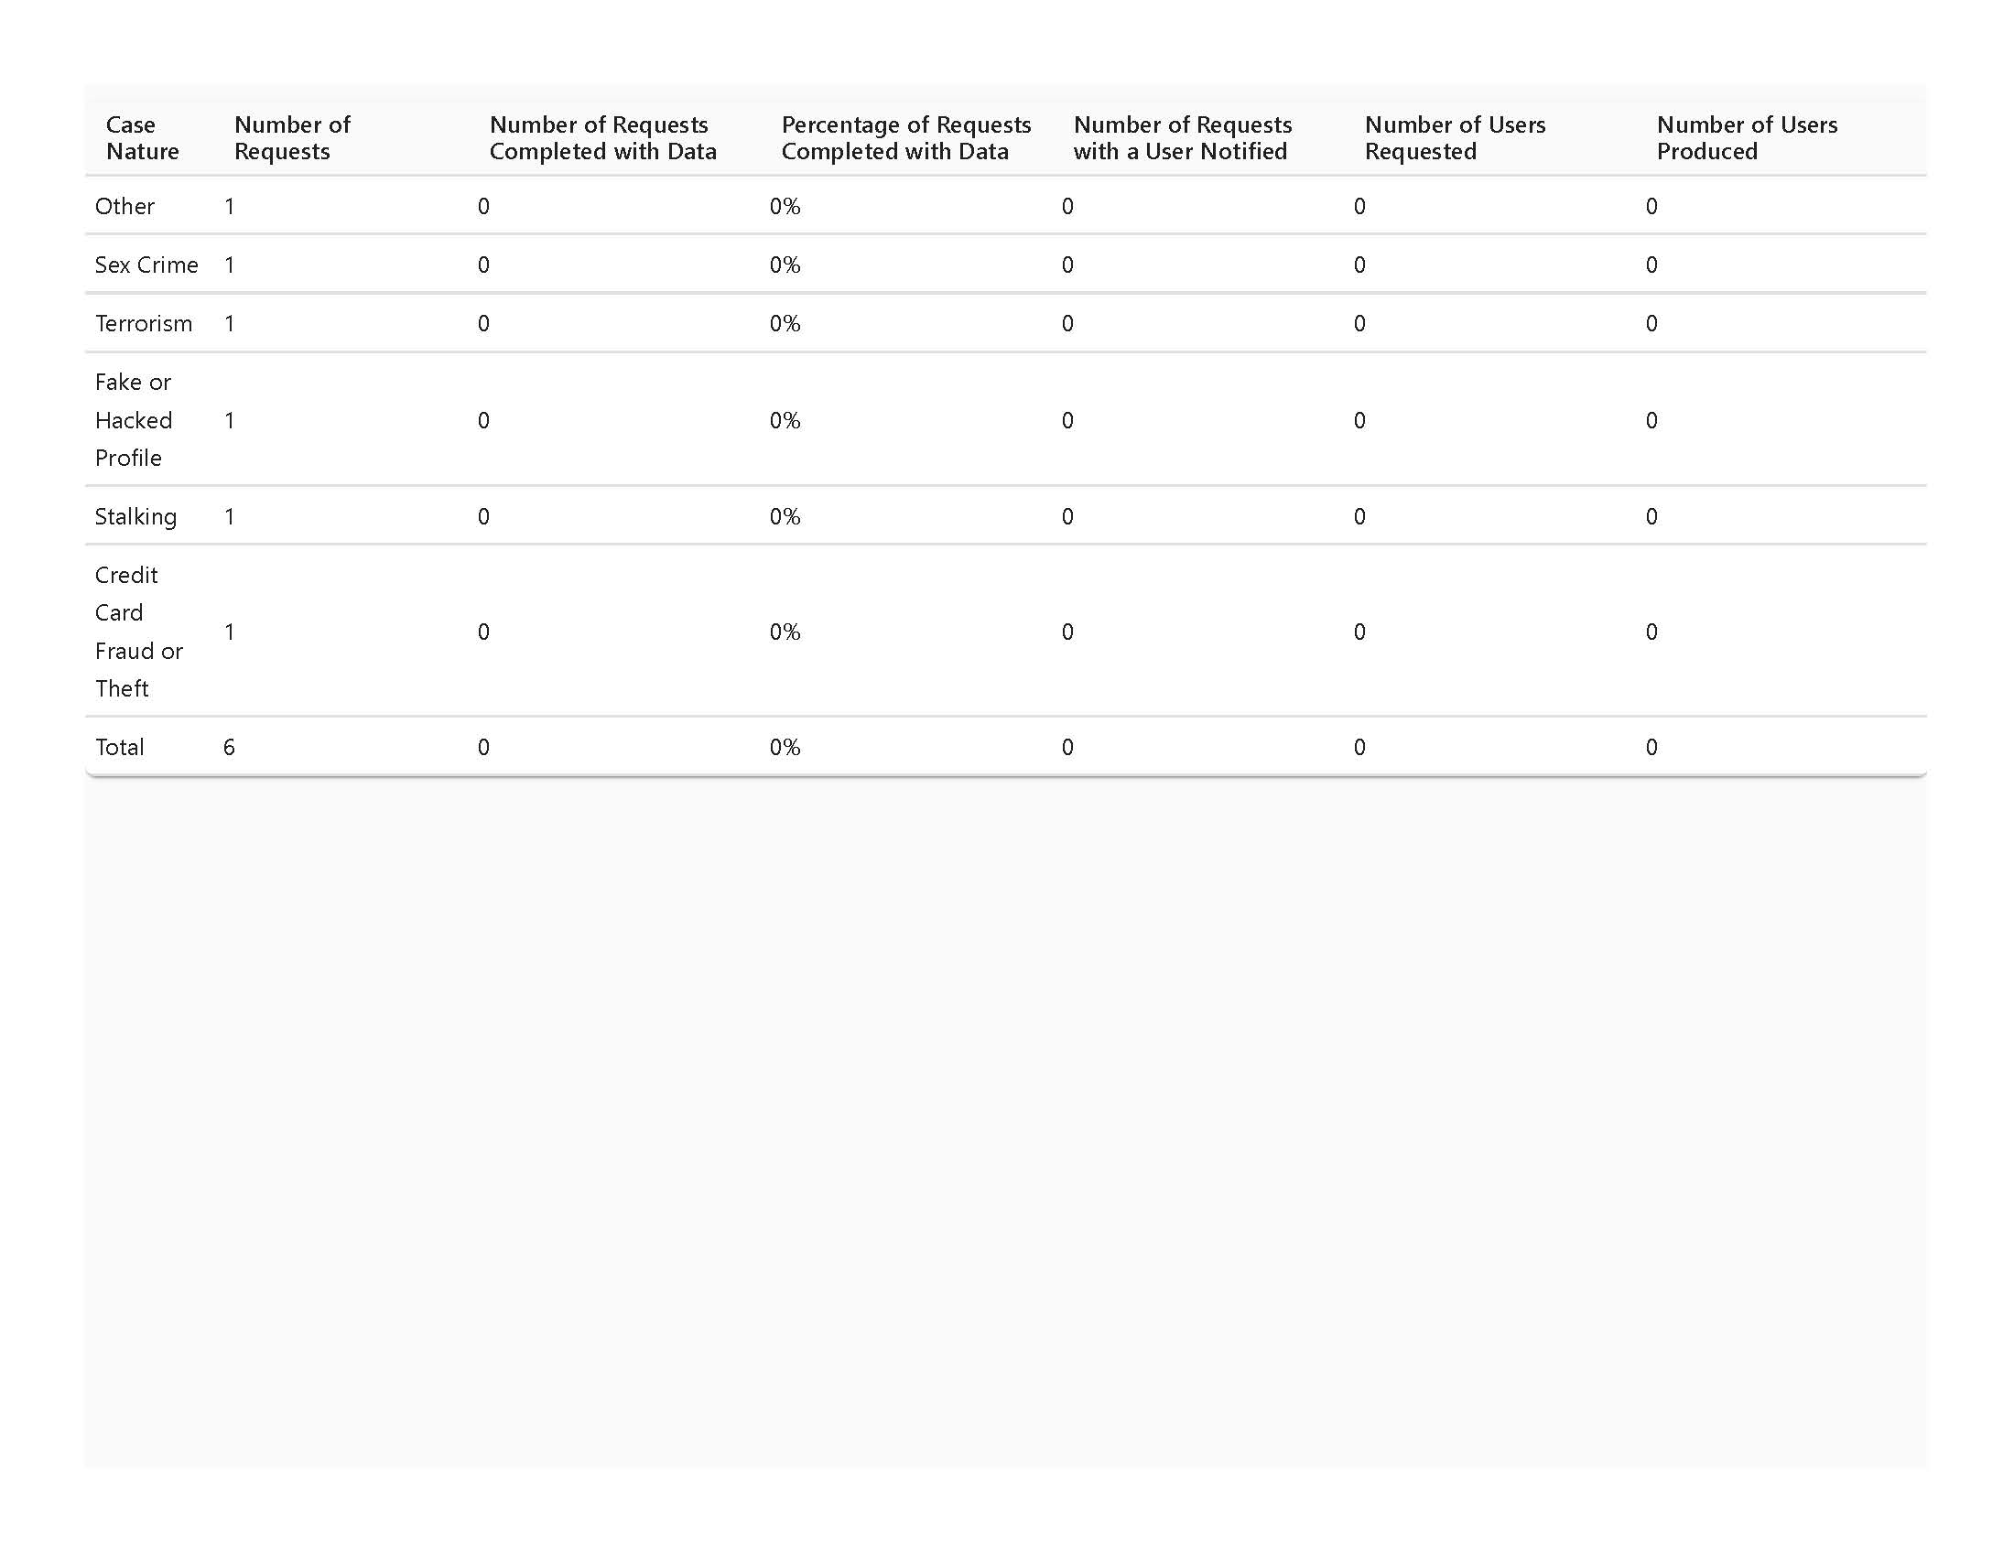Image resolution: width=2014 pixels, height=1556 pixels.
Task: Click the Total row percentage value 0%
Action: [785, 748]
